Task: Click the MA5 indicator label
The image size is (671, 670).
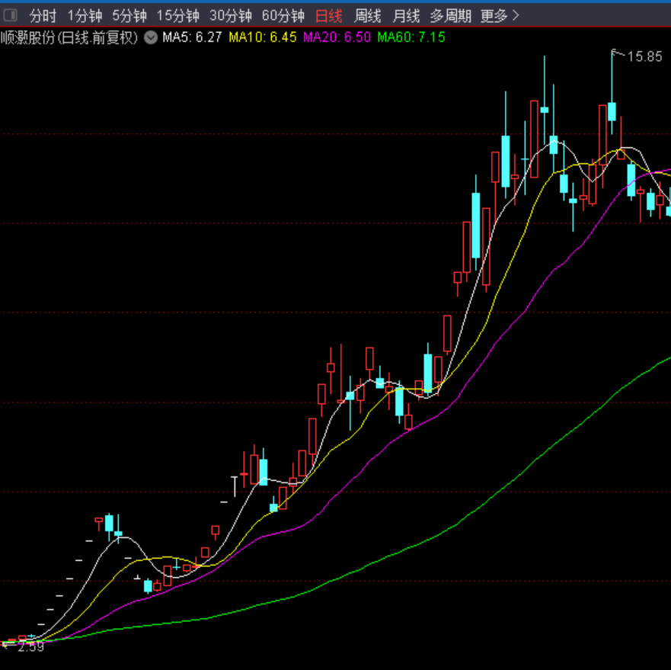Action: tap(192, 37)
